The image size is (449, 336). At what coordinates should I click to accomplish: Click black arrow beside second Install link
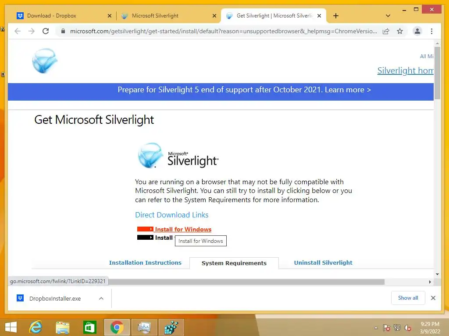tap(145, 238)
